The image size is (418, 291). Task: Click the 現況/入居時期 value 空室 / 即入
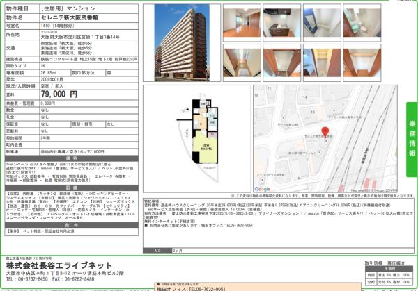coord(52,86)
